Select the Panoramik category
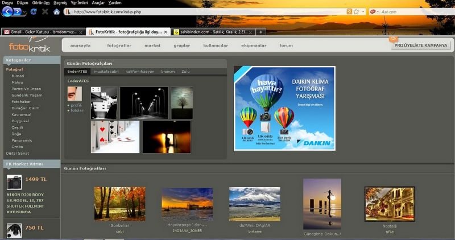The width and height of the screenshot is (455, 240). pos(22,140)
